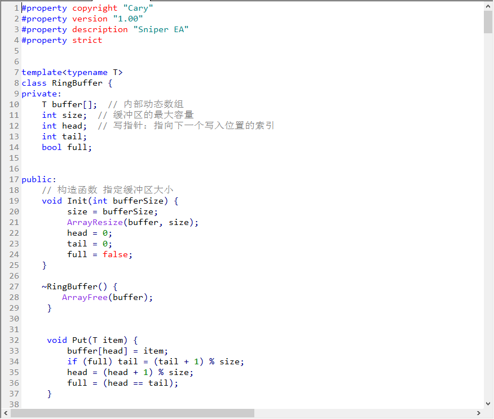
Task: Click the "bool full;" declaration
Action: point(67,147)
